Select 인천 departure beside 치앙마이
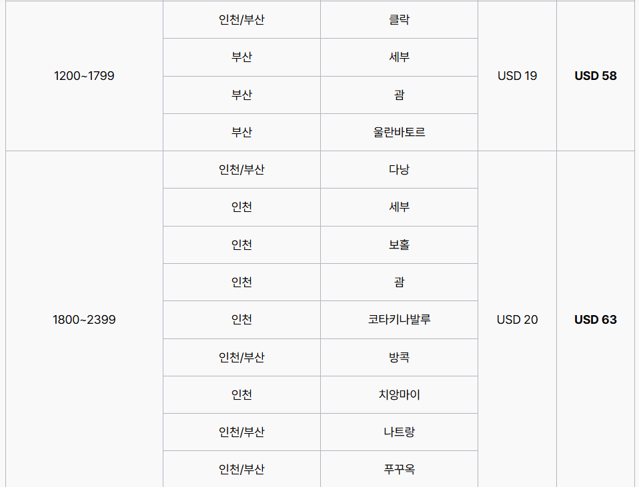This screenshot has width=639, height=487. [x=241, y=394]
